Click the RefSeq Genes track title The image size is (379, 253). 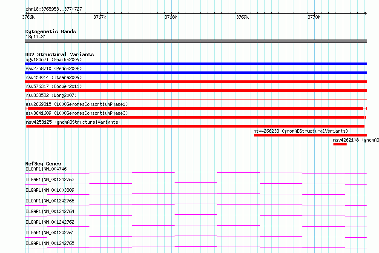[43, 164]
